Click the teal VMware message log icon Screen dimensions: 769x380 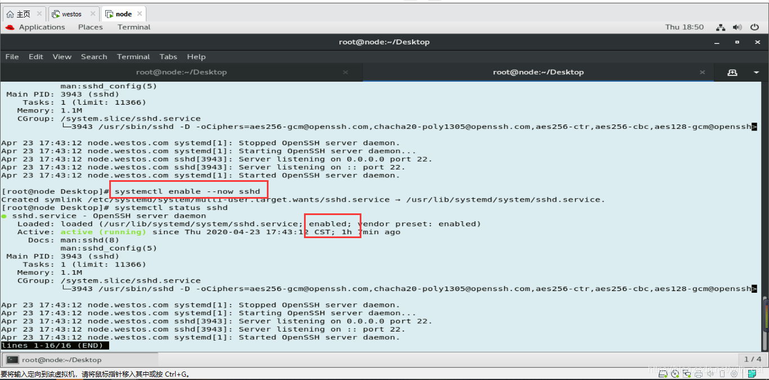tap(751, 373)
